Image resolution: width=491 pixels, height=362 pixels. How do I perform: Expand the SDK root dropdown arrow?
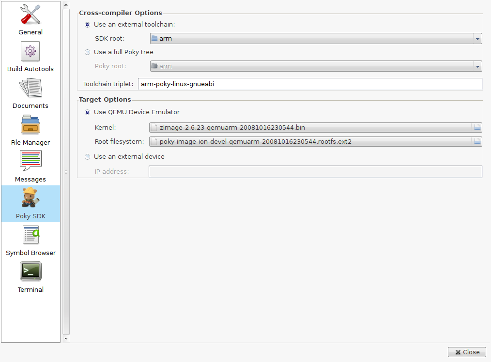(x=477, y=39)
